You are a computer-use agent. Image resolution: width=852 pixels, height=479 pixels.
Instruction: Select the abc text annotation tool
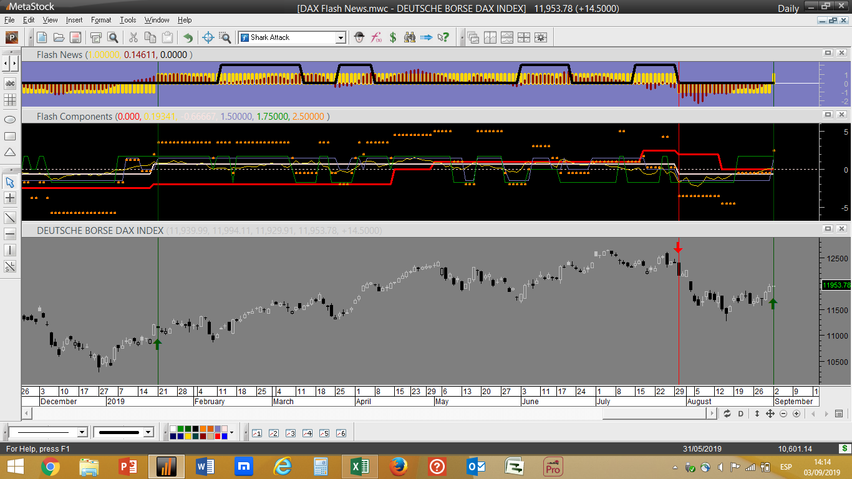[10, 83]
